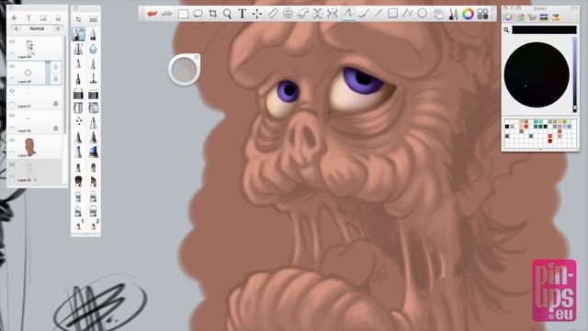Toggle visibility of Layer 08
This screenshot has width=588, height=331.
tap(12, 66)
